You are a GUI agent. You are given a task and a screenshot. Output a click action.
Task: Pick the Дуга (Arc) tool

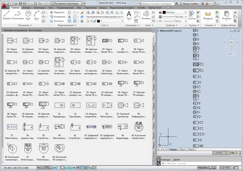[37, 14]
